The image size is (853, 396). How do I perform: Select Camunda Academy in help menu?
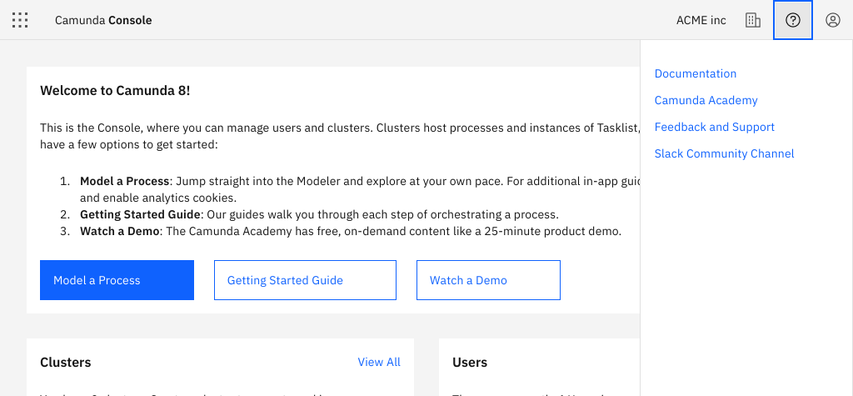click(706, 100)
